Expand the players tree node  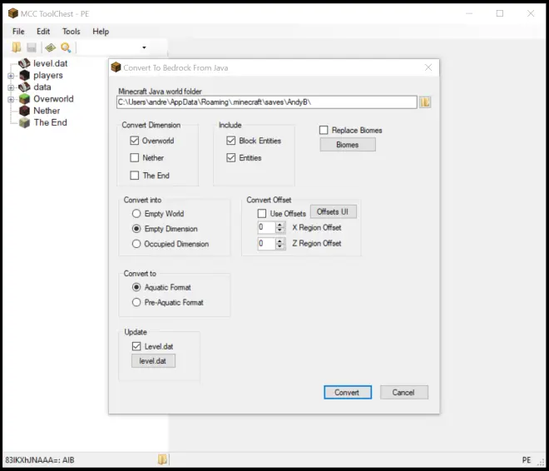[11, 76]
